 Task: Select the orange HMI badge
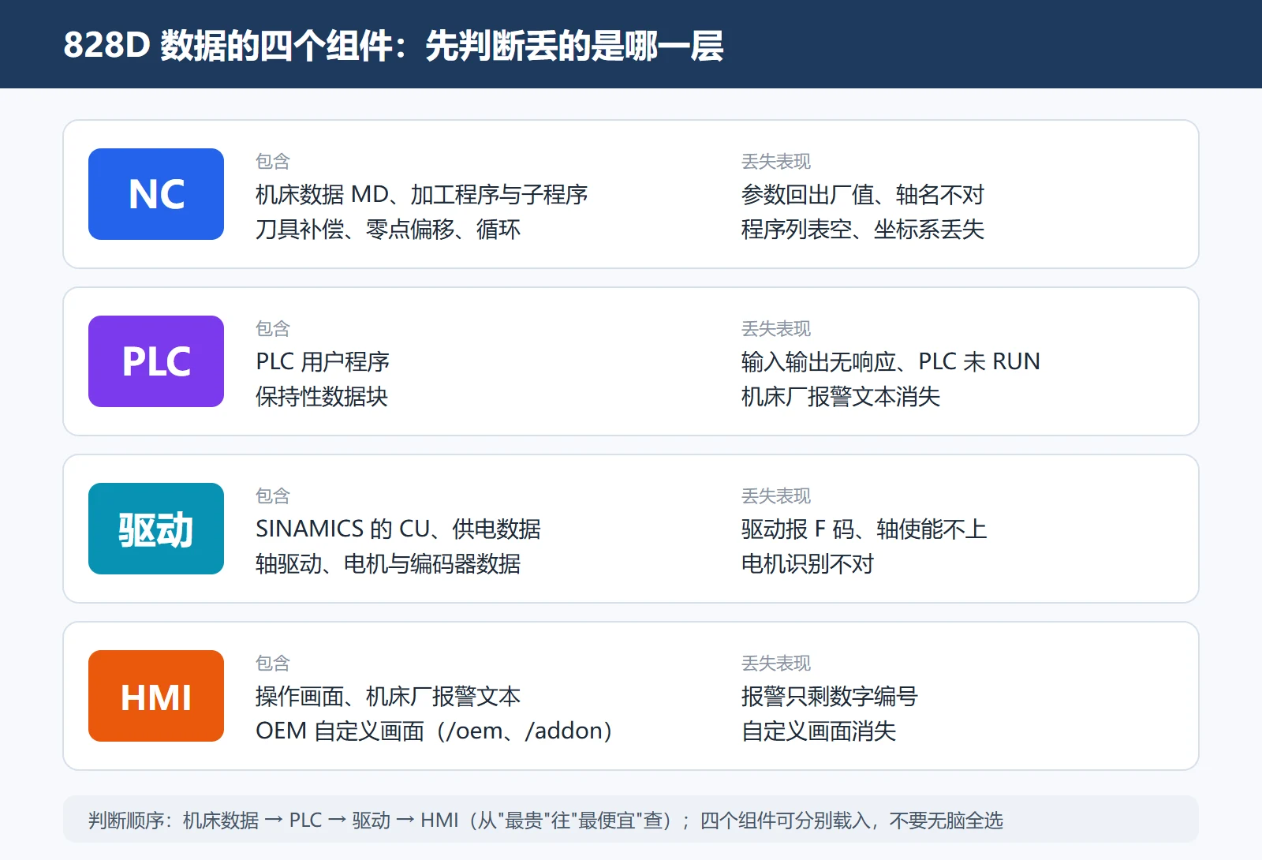point(156,696)
